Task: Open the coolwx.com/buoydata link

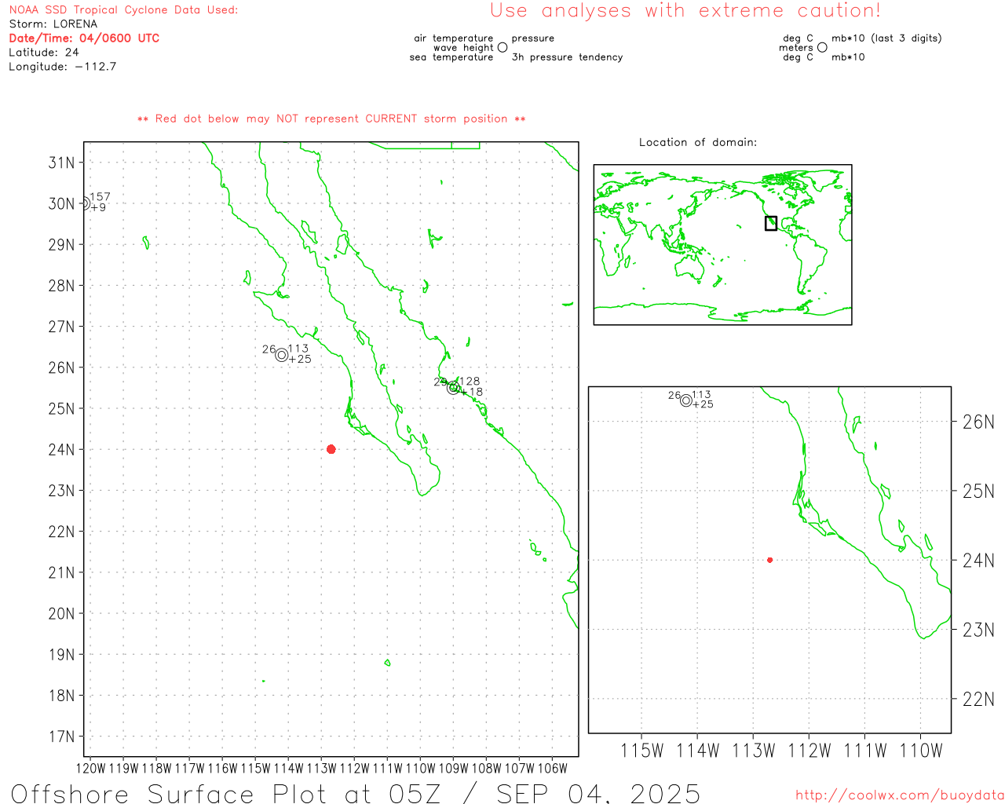Action: point(900,795)
